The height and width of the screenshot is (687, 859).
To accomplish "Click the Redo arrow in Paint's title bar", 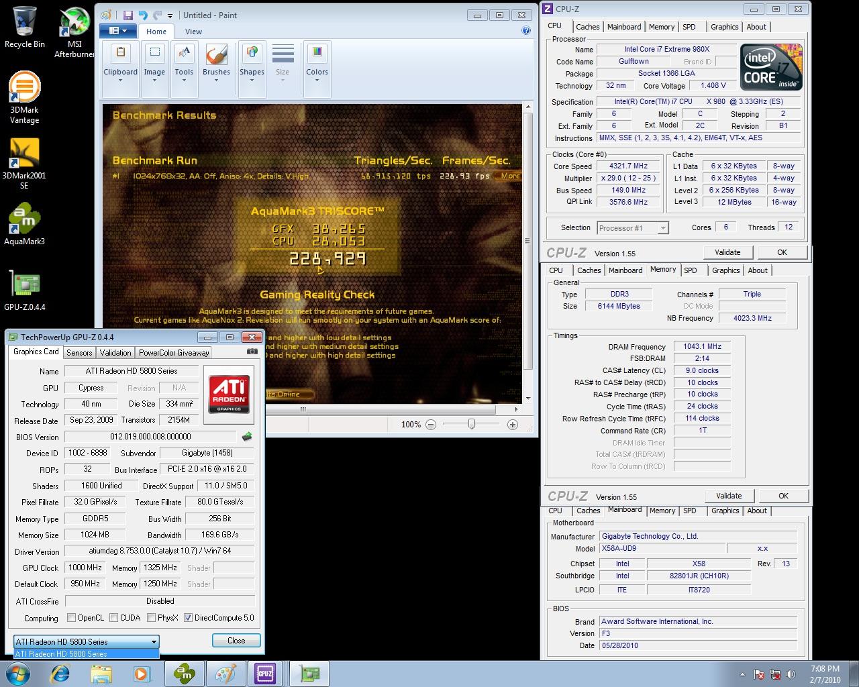I will [x=157, y=15].
